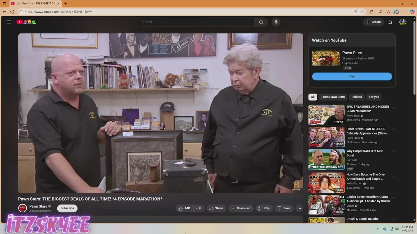Click the search magnifier button

pyautogui.click(x=261, y=22)
